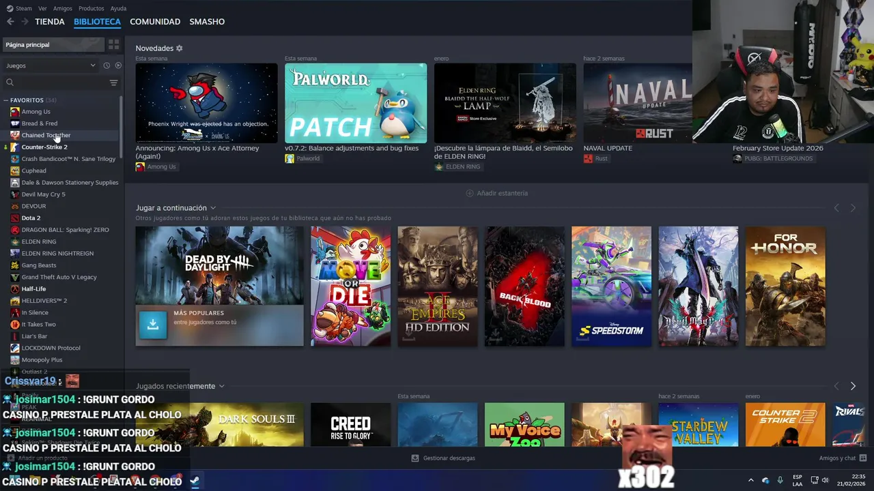Open the Juegos filter dropdown
Screen dimensions: 874x491
pyautogui.click(x=51, y=65)
